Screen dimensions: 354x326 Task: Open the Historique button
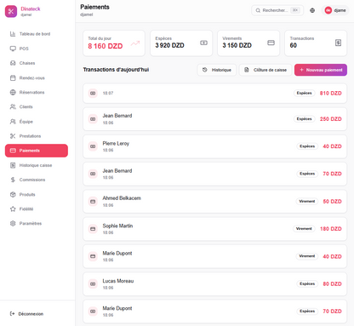[x=217, y=70]
